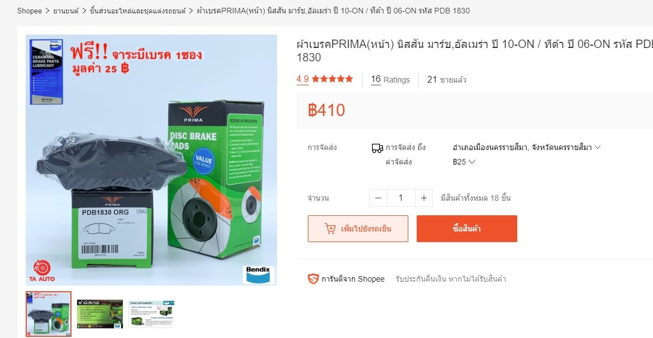Click the Bendix logo on product image
This screenshot has width=653, height=338.
click(x=258, y=274)
